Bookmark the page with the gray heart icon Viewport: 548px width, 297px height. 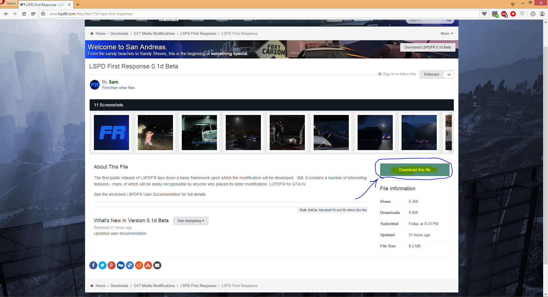[484, 14]
